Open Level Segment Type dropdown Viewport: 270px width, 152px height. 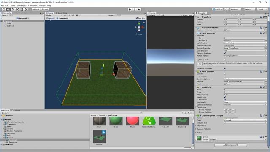[x=245, y=120]
